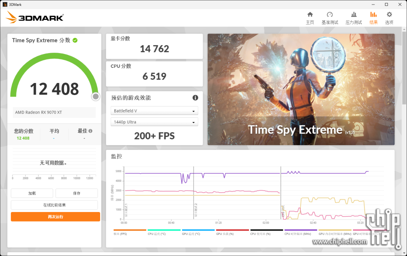Click the Time Spy Extreme artwork image
407x256 pixels.
click(301, 89)
